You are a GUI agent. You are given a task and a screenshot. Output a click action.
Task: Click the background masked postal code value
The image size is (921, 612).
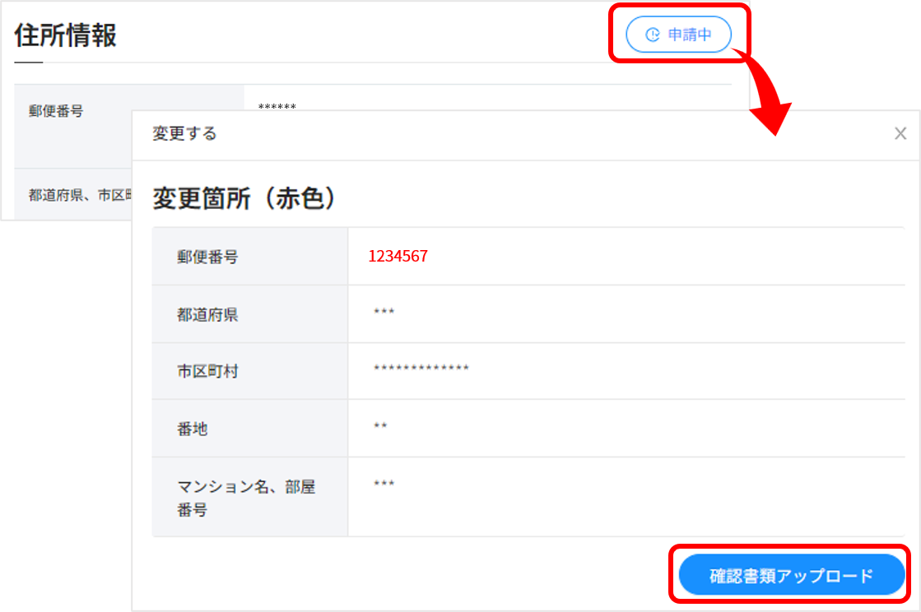pos(277,107)
